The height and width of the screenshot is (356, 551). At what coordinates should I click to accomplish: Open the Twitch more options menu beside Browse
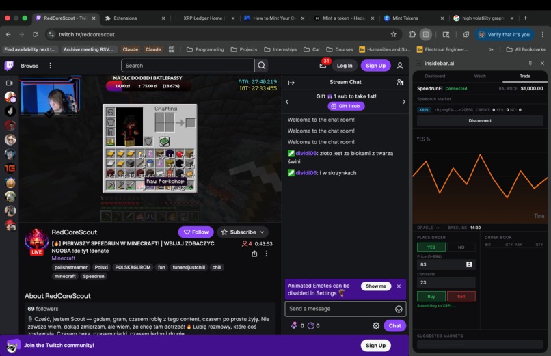coord(51,66)
